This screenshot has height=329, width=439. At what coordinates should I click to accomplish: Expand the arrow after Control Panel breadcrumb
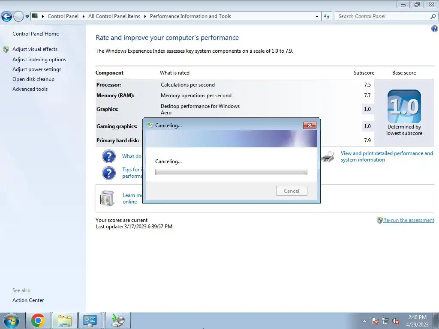click(x=84, y=16)
